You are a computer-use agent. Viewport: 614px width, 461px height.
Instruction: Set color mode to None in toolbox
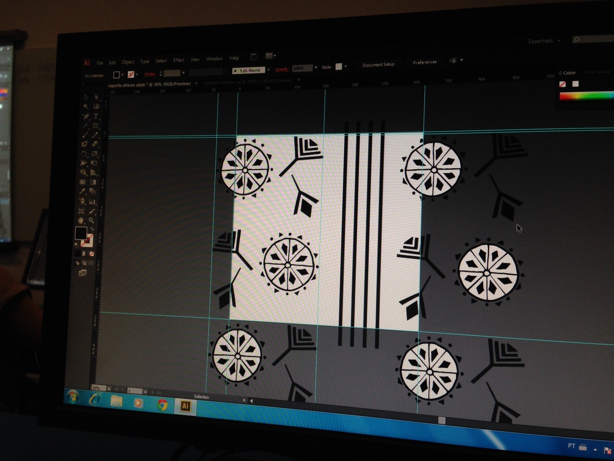[91, 254]
